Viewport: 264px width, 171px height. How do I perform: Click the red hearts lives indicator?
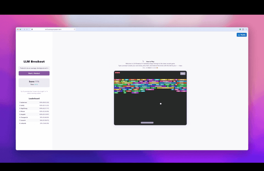(x=118, y=73)
